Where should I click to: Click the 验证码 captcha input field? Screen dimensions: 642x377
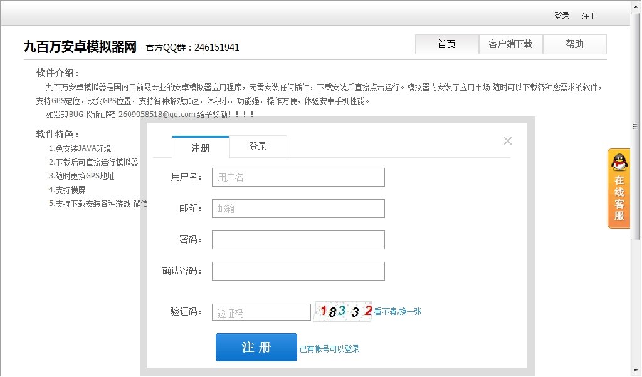click(261, 311)
